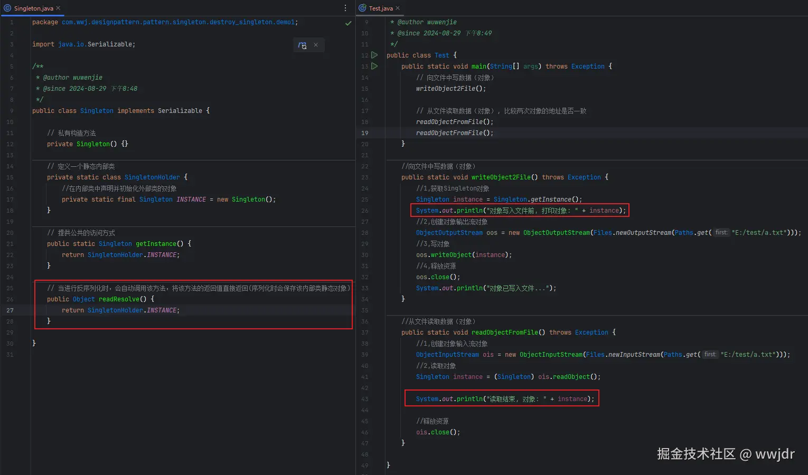Click 'Exception' in main method throws clause
The image size is (808, 475).
point(588,66)
